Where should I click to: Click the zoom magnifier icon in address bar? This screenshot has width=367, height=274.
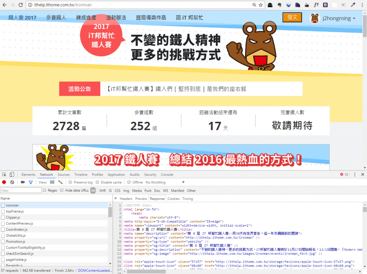tap(254, 5)
